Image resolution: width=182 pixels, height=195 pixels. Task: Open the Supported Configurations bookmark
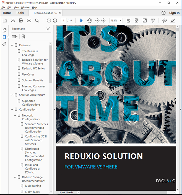31,103
